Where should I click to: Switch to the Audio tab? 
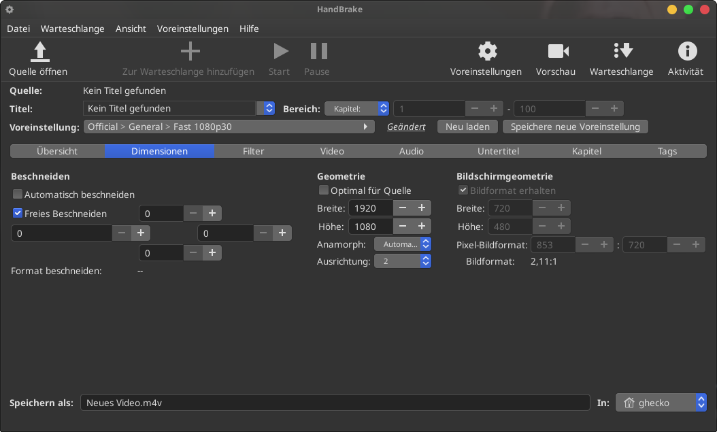point(411,151)
